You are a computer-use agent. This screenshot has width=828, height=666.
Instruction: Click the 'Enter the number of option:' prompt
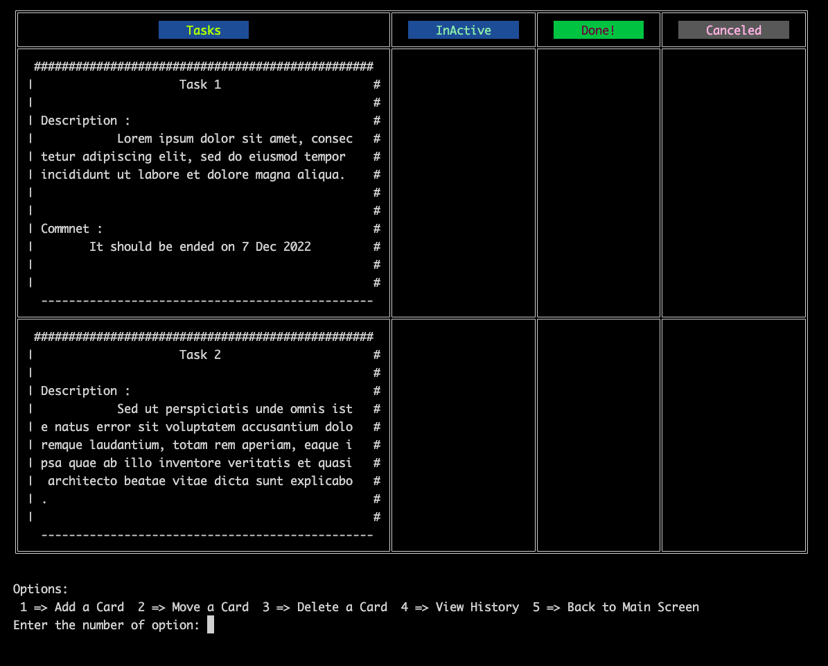(x=107, y=625)
